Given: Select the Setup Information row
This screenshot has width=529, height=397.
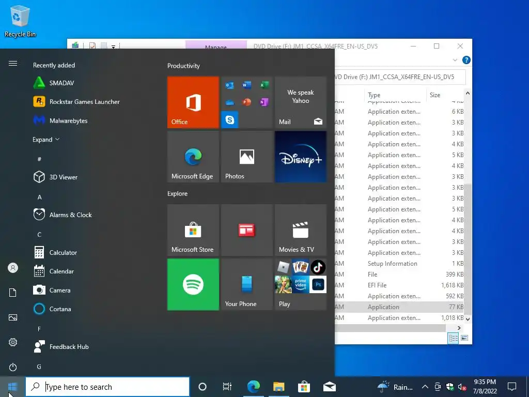Looking at the screenshot, I should (x=399, y=263).
